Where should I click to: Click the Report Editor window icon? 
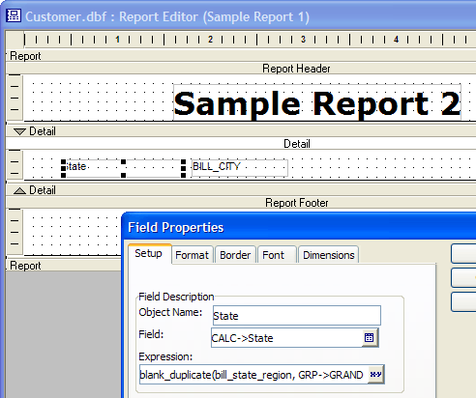[x=14, y=15]
